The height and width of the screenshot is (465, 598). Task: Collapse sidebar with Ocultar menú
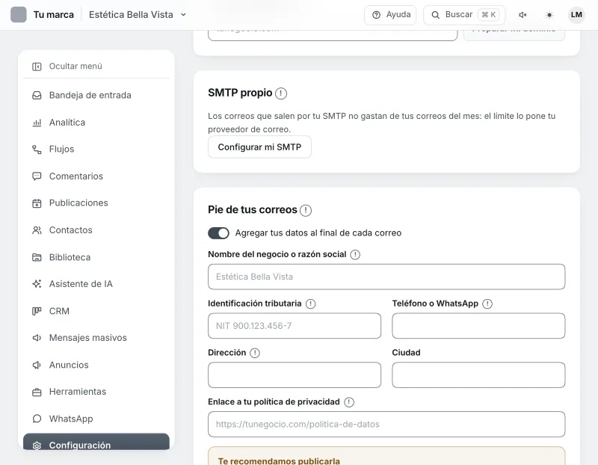coord(96,67)
